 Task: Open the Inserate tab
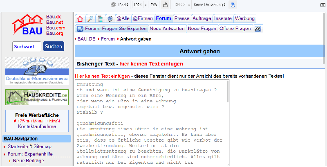coord(223,18)
